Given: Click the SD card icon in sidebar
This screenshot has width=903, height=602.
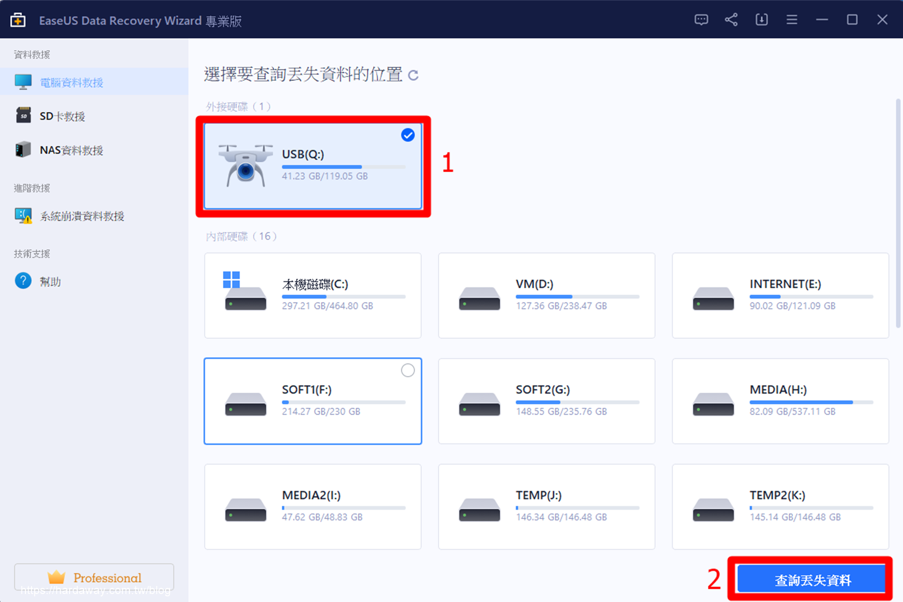Looking at the screenshot, I should point(23,115).
